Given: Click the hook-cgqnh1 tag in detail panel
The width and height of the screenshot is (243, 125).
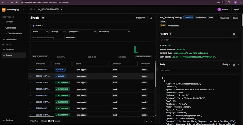Looking at the screenshot, I should [x=201, y=18].
